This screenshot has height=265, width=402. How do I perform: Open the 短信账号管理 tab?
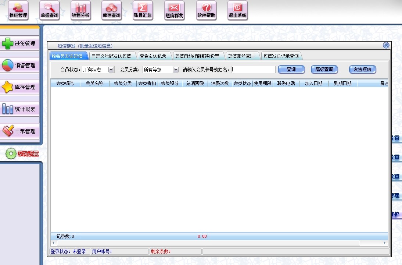tap(241, 56)
